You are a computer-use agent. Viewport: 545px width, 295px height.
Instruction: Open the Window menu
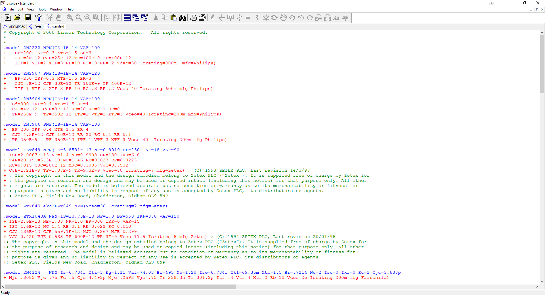click(56, 9)
